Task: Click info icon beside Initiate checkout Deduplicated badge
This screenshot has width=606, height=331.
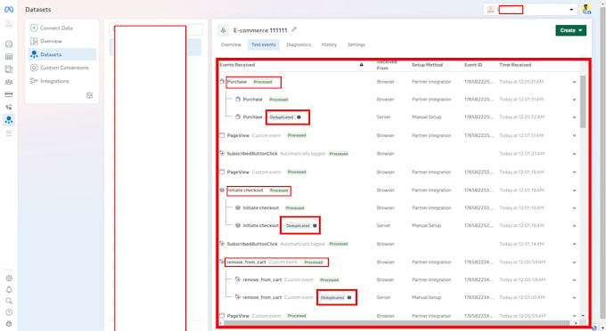Action: pyautogui.click(x=315, y=226)
